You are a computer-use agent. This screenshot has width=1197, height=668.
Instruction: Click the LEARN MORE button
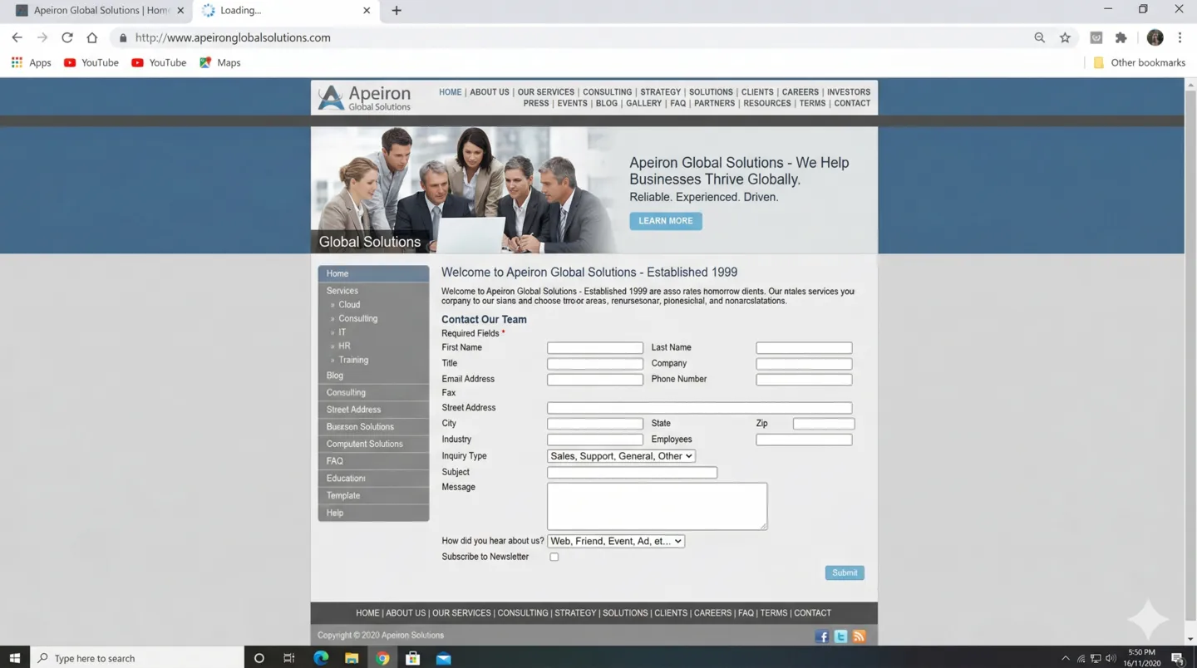pos(665,220)
